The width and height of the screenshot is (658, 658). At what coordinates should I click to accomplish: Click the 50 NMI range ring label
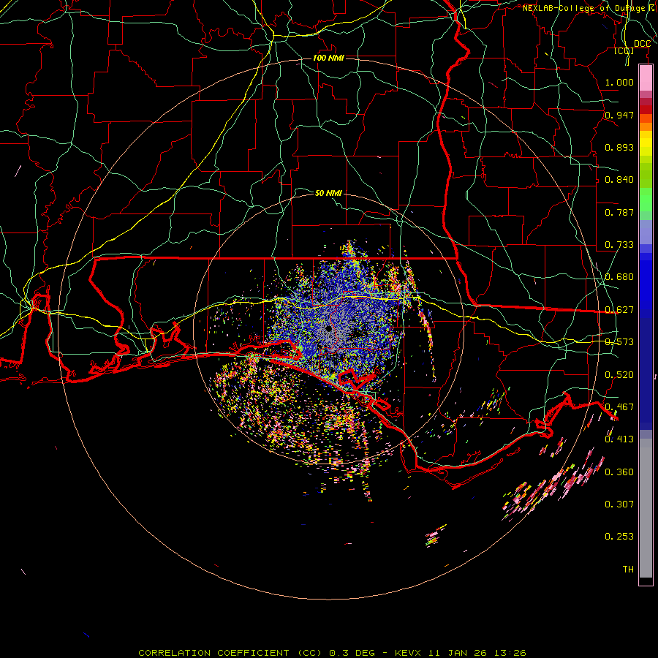(x=328, y=193)
